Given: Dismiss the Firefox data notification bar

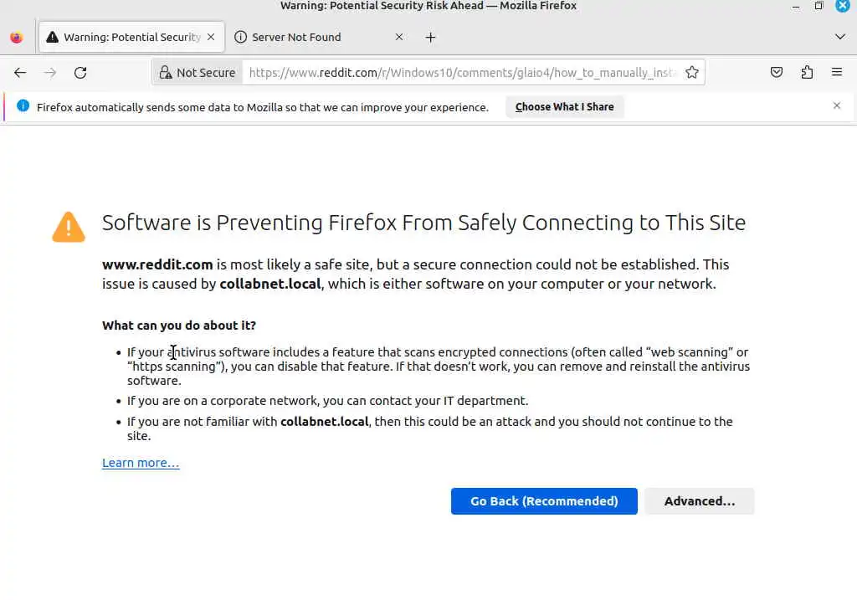Looking at the screenshot, I should tap(837, 105).
